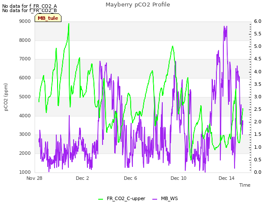Screen dimensions: 277x207
Task: Click the 6000 left axis tick label
Action: pos(25,78)
